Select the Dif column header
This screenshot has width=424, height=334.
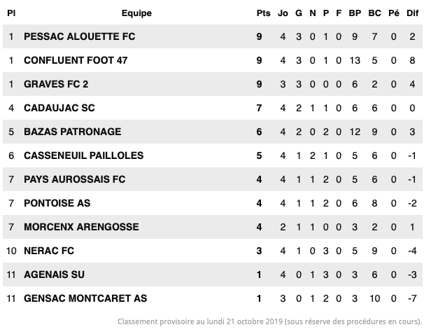[412, 13]
